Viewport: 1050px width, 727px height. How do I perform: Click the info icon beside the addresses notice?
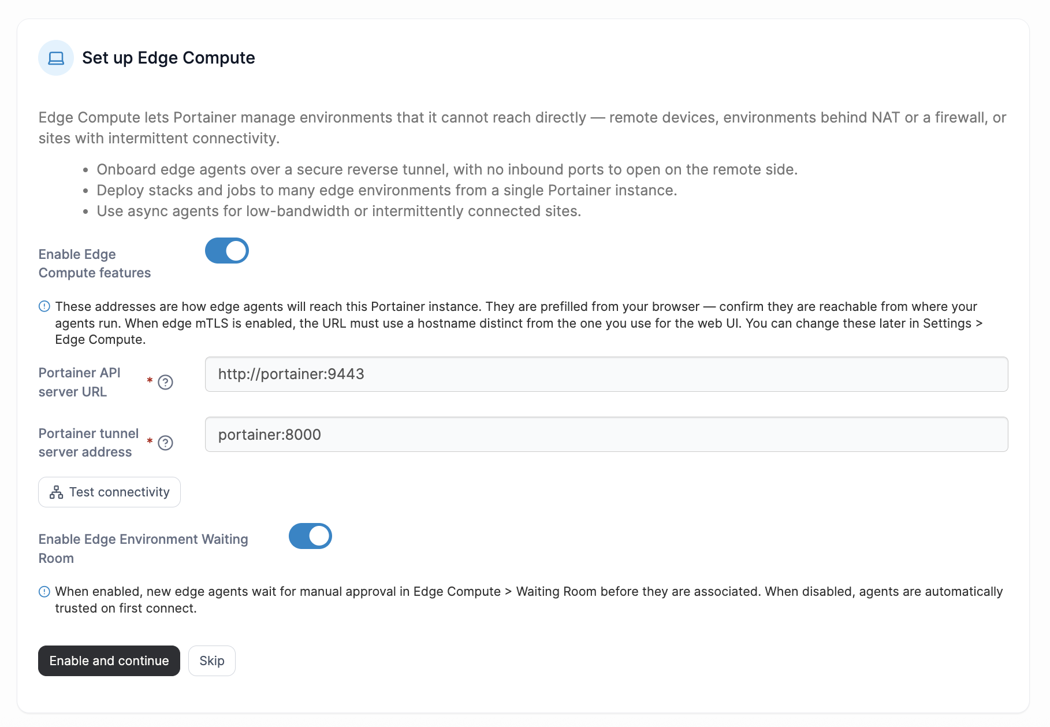[44, 306]
